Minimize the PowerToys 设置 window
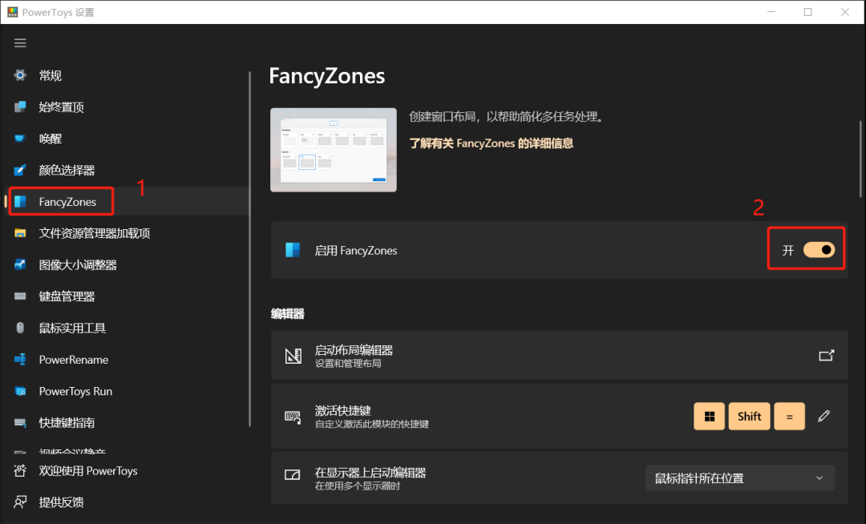 771,12
